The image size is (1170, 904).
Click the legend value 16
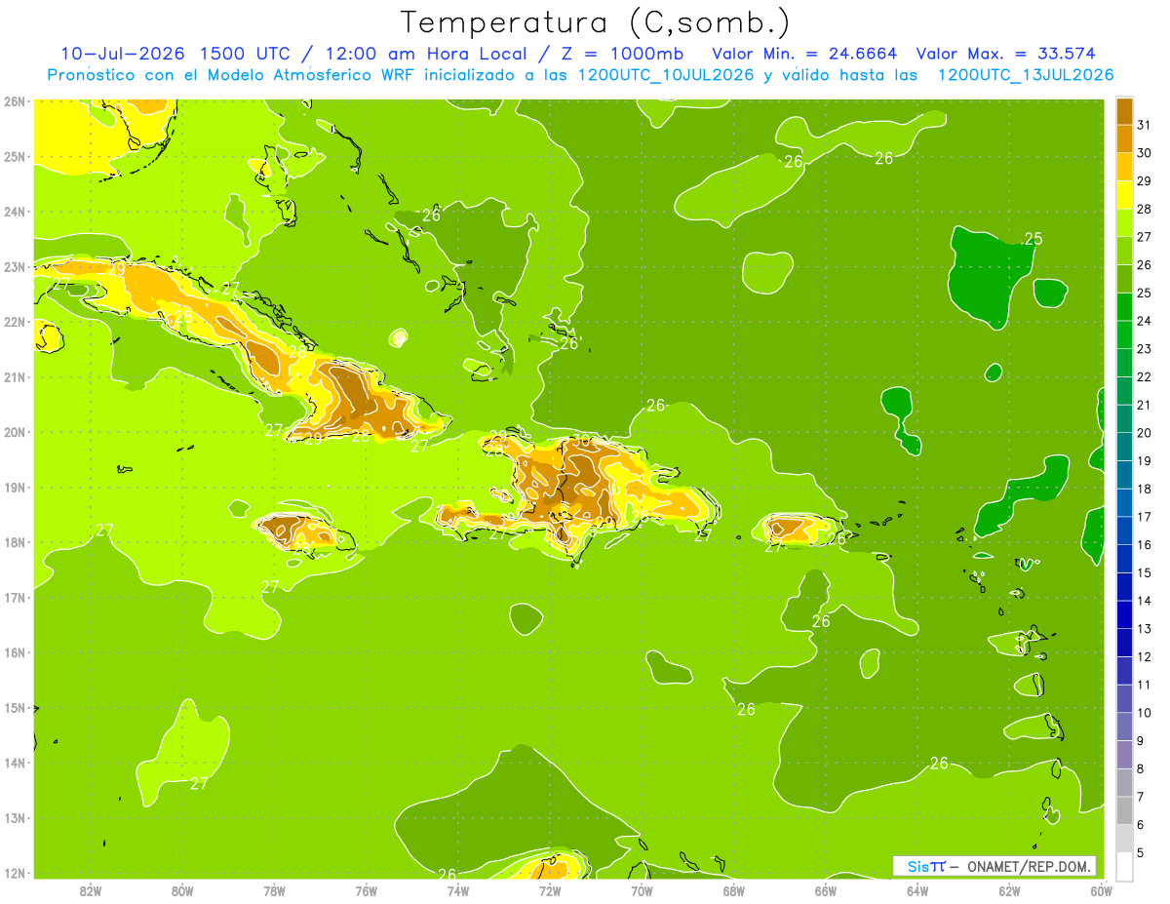tap(1144, 545)
